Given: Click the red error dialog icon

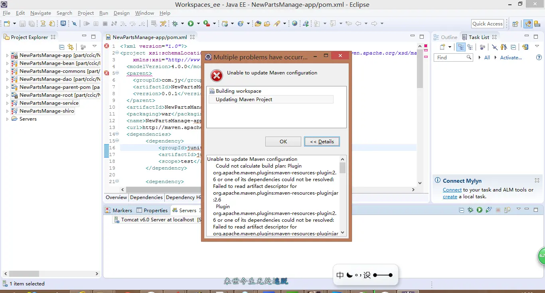Looking at the screenshot, I should [217, 76].
